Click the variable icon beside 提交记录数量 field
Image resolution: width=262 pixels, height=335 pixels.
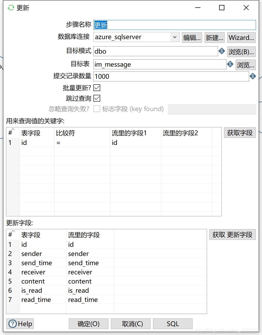point(253,76)
